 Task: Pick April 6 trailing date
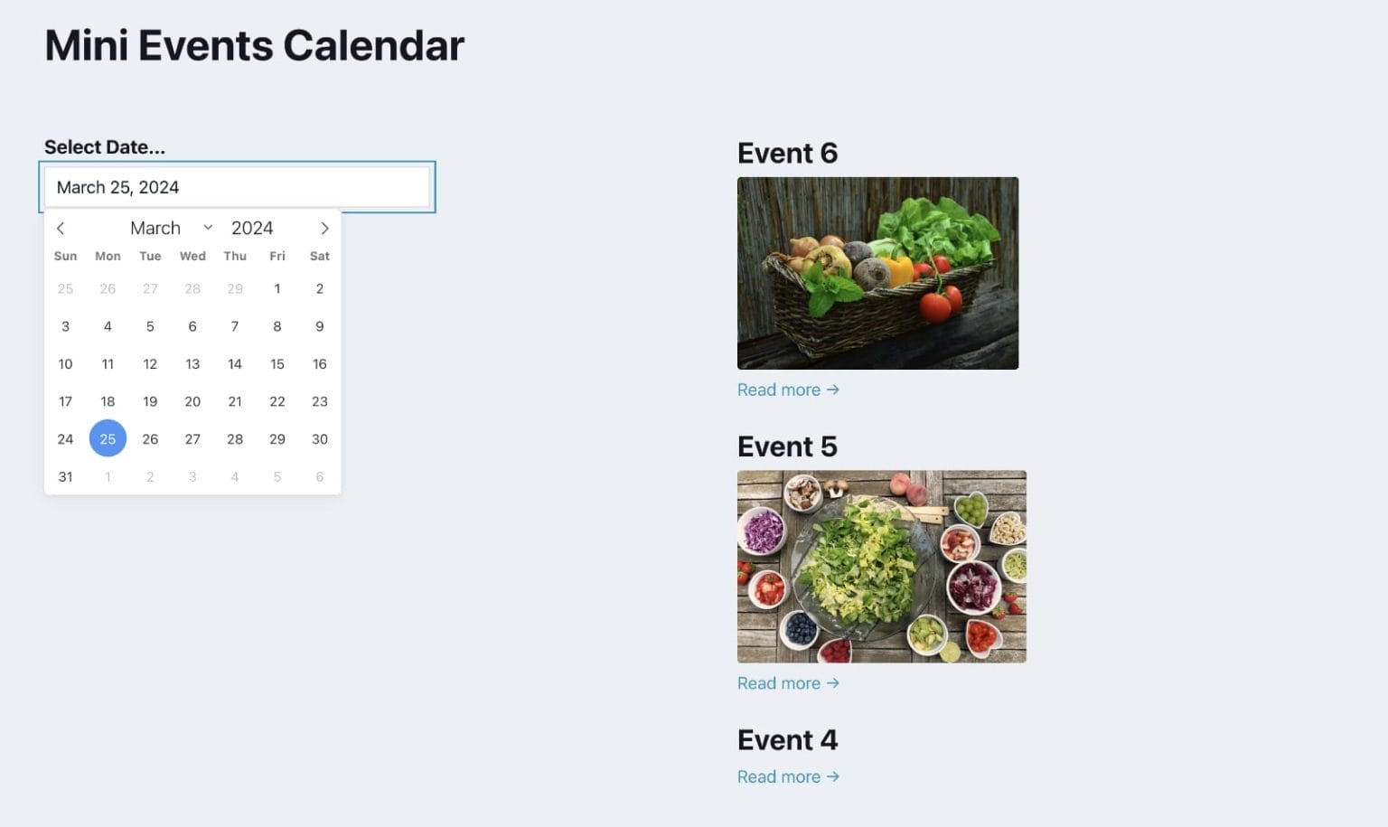320,477
